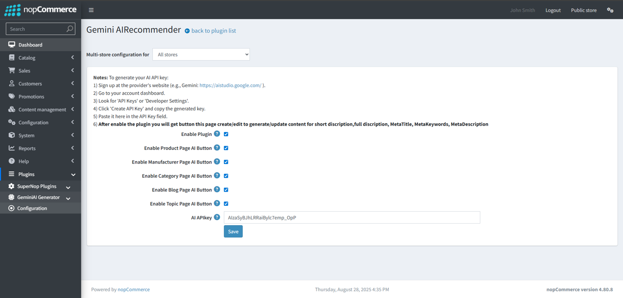
Task: Click into the AI APIkey input field
Action: [352, 217]
